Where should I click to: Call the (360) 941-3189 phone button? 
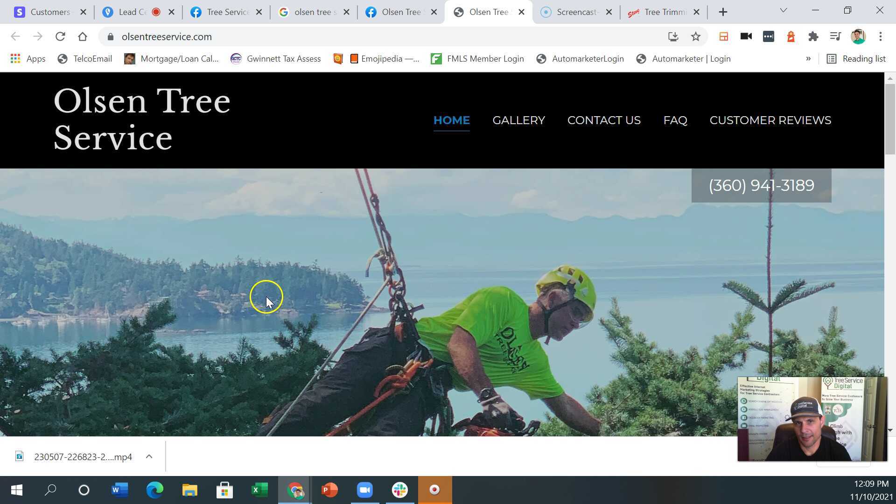tap(761, 186)
